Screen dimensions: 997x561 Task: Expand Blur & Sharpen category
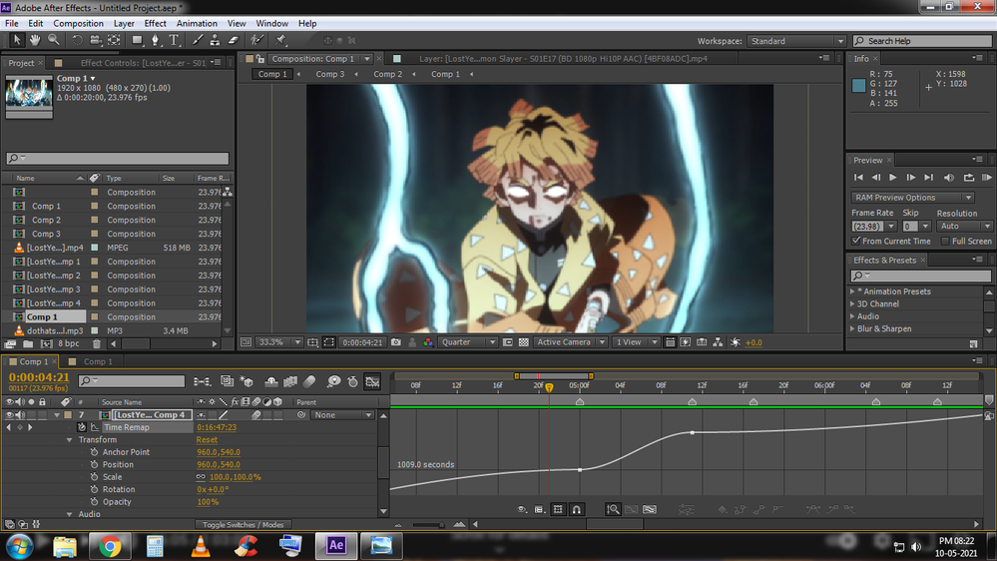(852, 328)
